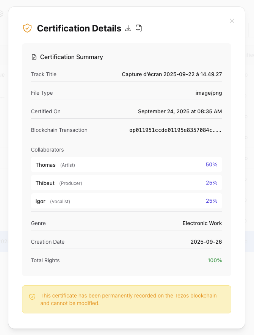Select the Thibaut Producer collaborator row
The height and width of the screenshot is (335, 254).
tap(127, 183)
